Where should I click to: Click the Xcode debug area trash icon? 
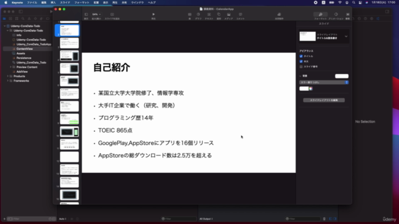coord(324,218)
